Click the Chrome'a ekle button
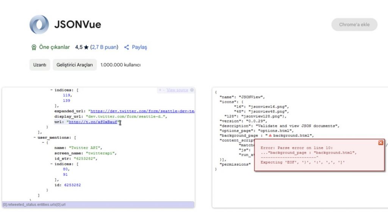This screenshot has width=388, height=218. 354,25
